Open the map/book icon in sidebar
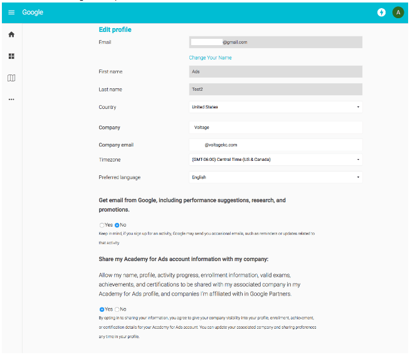 point(11,78)
